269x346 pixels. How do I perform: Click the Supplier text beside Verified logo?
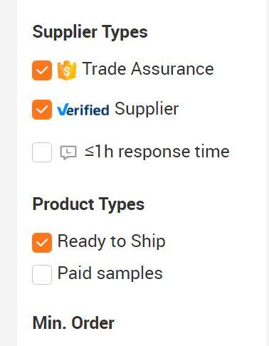tap(147, 110)
